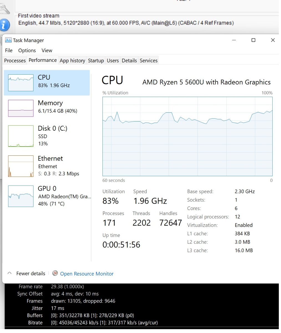Open the Details tab

129,60
